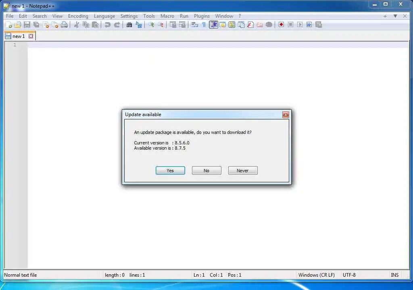Click the Cut scissors icon

pos(76,25)
